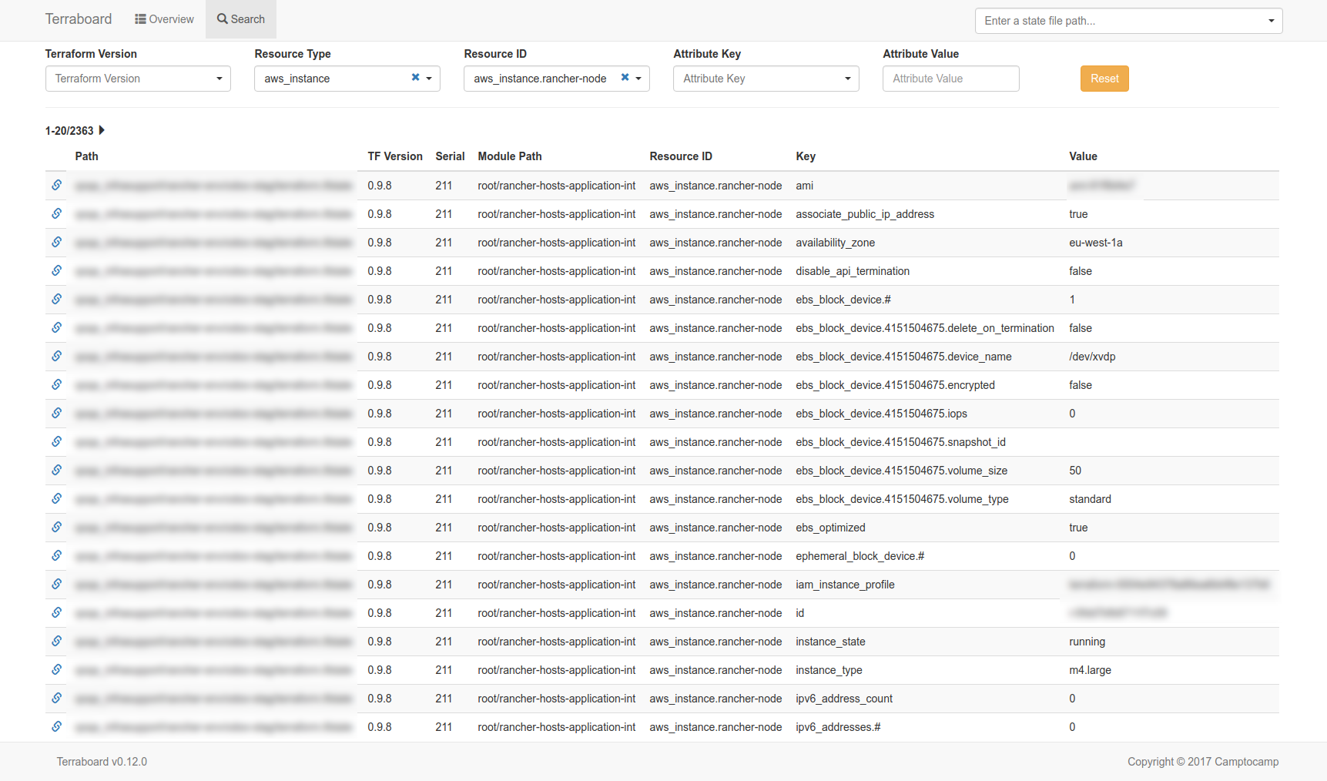Screen dimensions: 1327x781
Task: Click the TF Version column header
Action: pos(395,156)
